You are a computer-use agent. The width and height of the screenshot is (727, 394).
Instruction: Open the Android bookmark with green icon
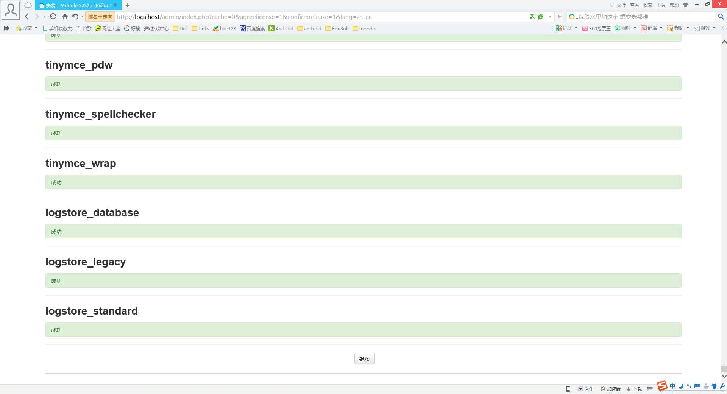click(x=281, y=28)
